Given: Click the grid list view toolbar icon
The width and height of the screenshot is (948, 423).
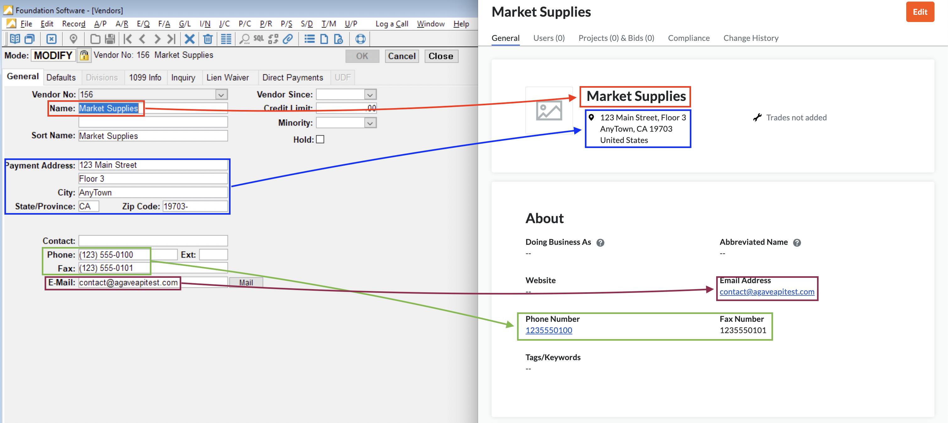Looking at the screenshot, I should [226, 39].
